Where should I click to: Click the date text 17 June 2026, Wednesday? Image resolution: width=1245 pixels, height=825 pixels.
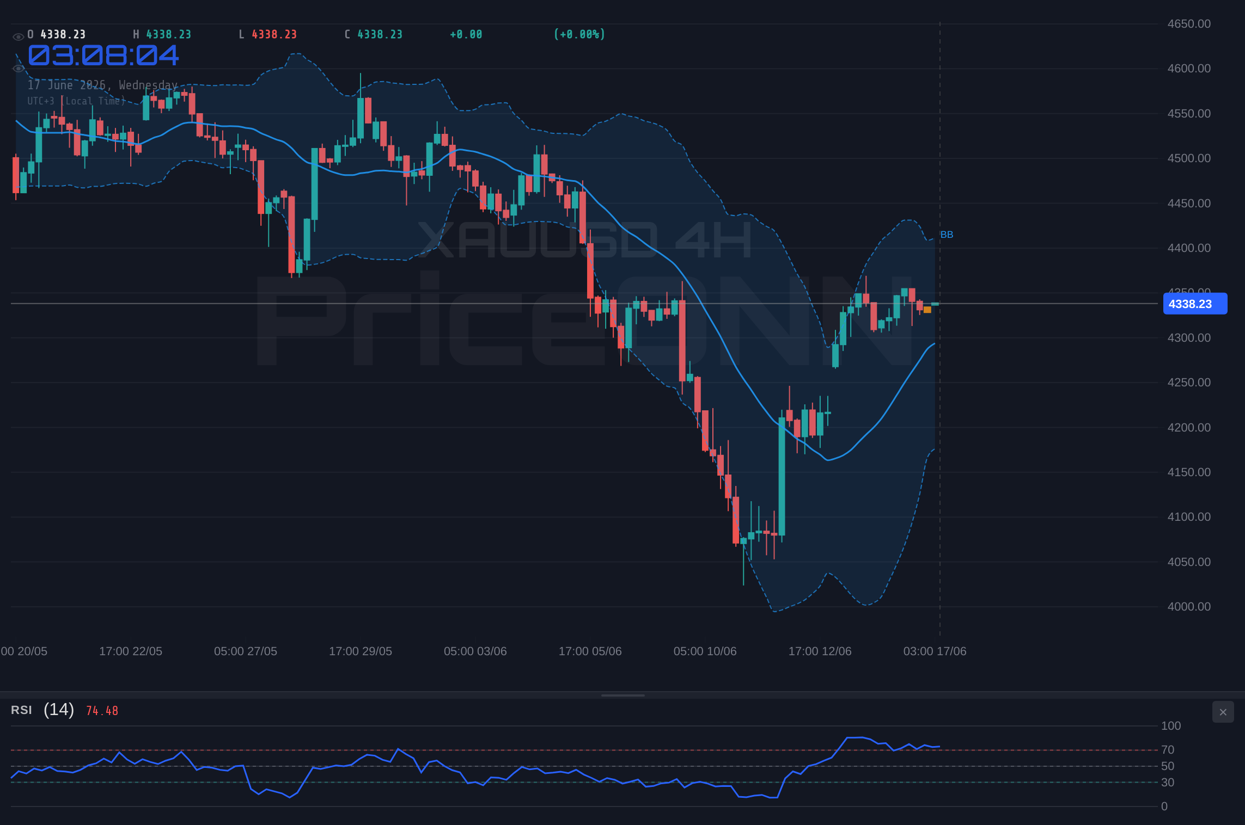click(103, 85)
